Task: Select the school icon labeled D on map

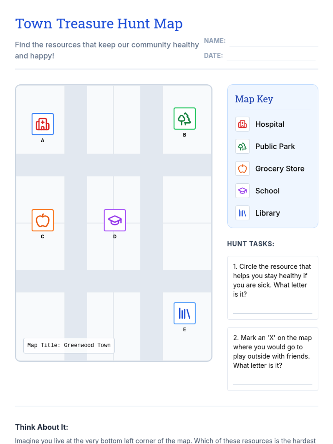Action: pos(115,220)
